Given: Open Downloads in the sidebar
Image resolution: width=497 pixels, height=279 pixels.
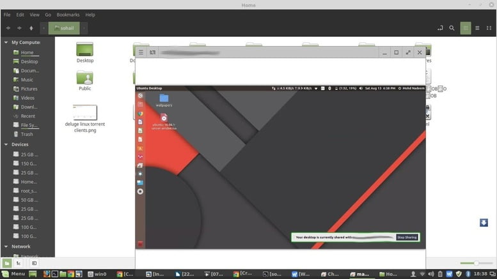Looking at the screenshot, I should 28,107.
